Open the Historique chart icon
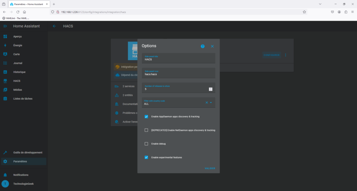 pyautogui.click(x=5, y=72)
